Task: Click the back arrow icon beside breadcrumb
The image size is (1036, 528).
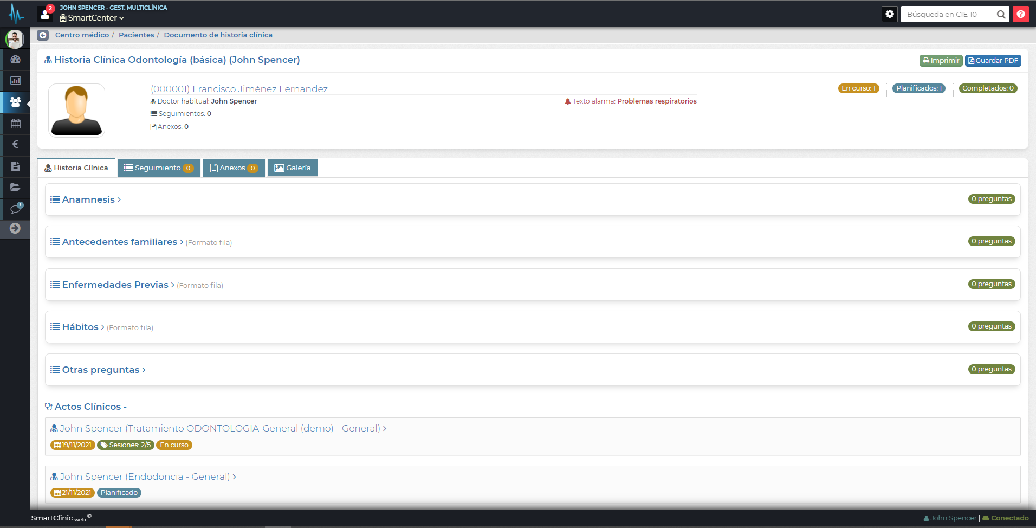Action: click(x=43, y=35)
